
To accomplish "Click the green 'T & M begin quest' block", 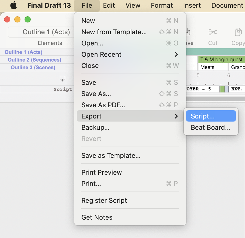I will pyautogui.click(x=221, y=59).
